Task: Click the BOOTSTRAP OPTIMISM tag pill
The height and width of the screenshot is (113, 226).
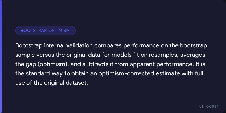Action: (x=45, y=31)
